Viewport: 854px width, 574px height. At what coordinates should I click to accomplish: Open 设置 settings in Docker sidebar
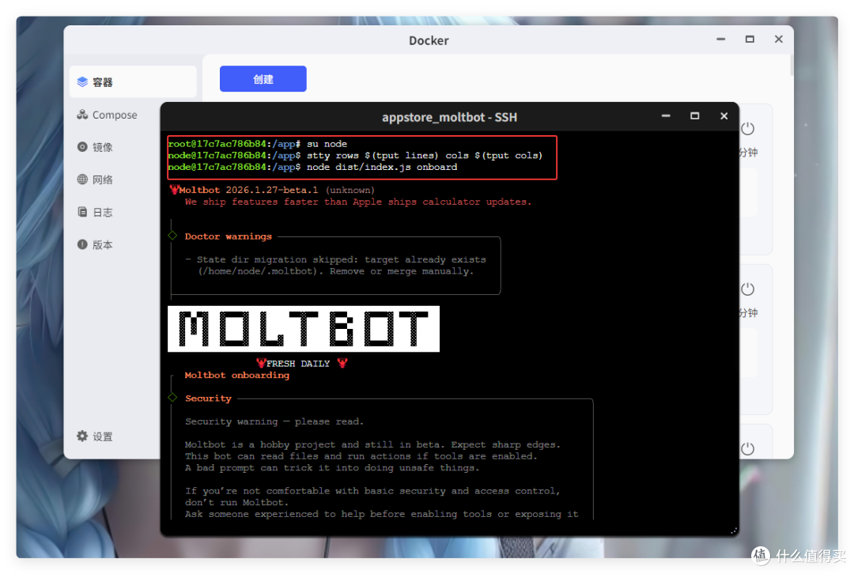pos(96,436)
